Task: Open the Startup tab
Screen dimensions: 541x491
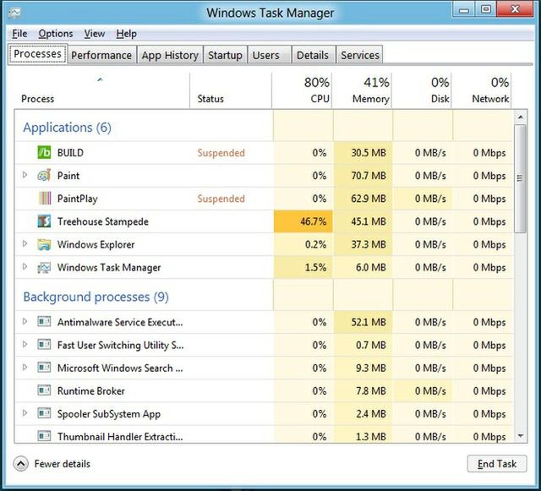Action: (225, 55)
